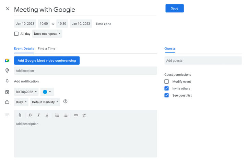247x160 pixels.
Task: Open the Default visibility dropdown
Action: click(45, 102)
